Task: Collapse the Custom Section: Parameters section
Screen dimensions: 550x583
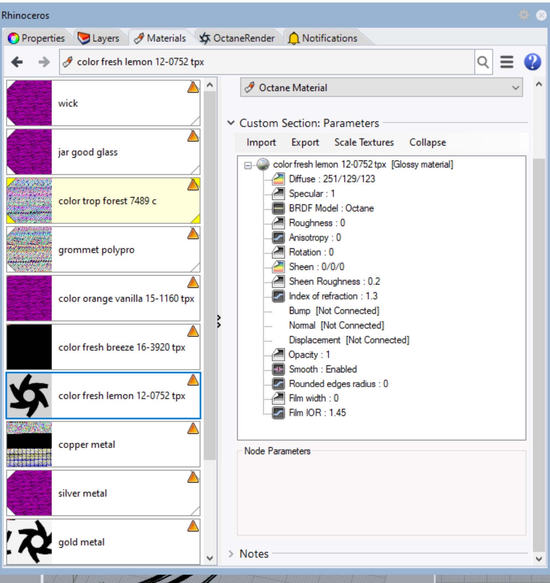Action: click(231, 123)
